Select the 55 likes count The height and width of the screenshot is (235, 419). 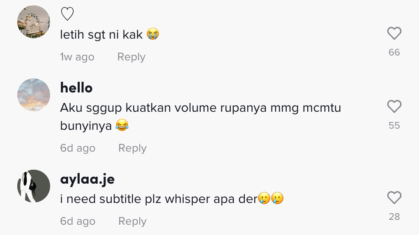click(x=394, y=125)
